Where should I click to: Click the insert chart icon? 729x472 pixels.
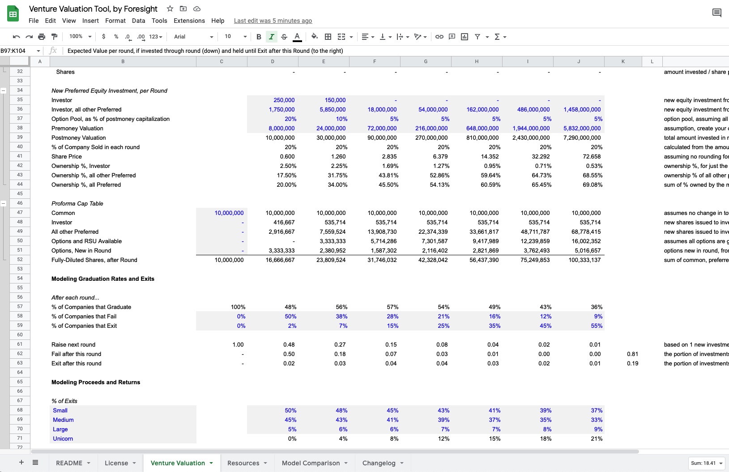coord(465,37)
